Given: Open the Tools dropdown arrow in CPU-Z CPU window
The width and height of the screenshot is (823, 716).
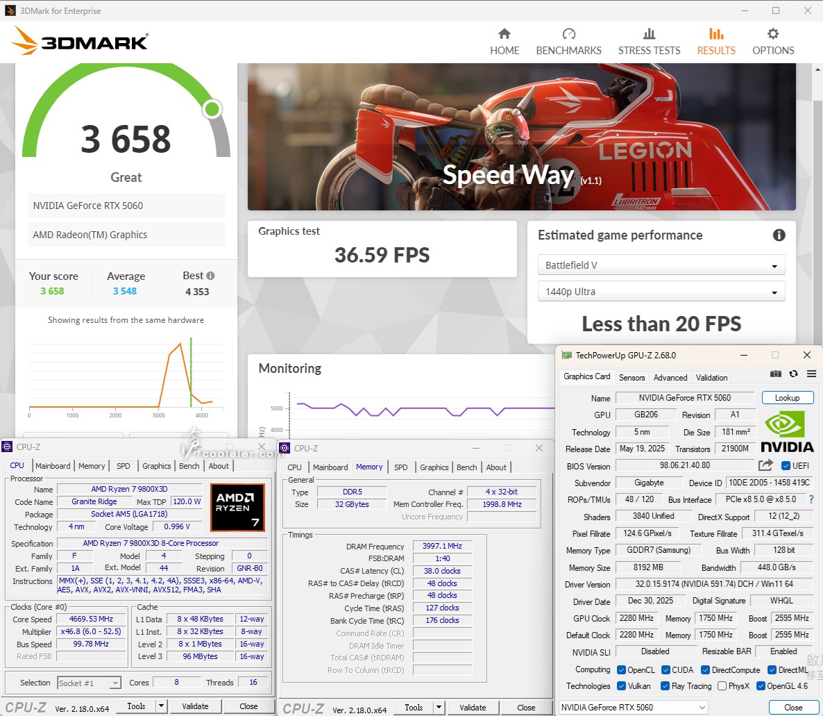Looking at the screenshot, I should click(161, 706).
